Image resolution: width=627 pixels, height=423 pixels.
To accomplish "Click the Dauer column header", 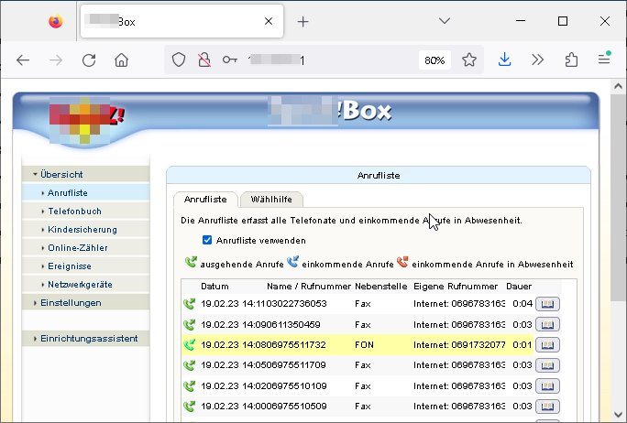I will point(519,287).
